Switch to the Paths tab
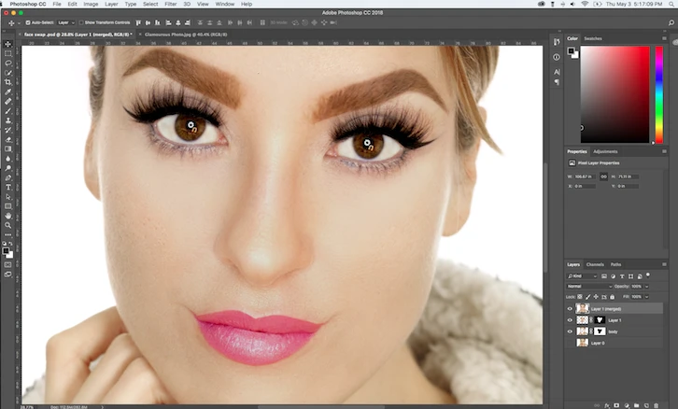The width and height of the screenshot is (678, 409). point(615,264)
